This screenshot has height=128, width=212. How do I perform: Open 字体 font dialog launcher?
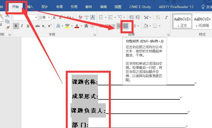coord(95,35)
